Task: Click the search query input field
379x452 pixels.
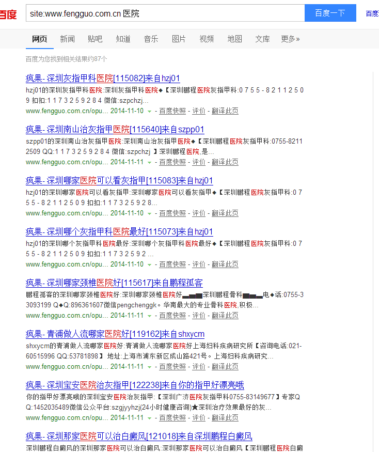Action: coord(165,13)
